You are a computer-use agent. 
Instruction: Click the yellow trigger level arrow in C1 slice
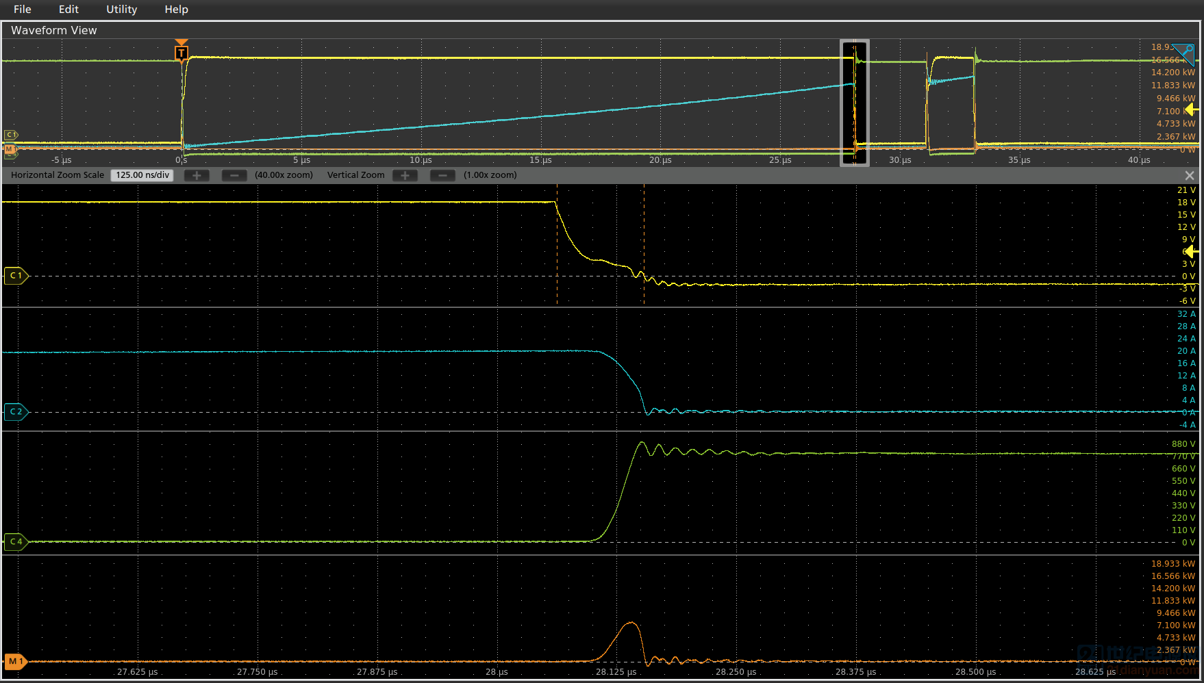1192,252
